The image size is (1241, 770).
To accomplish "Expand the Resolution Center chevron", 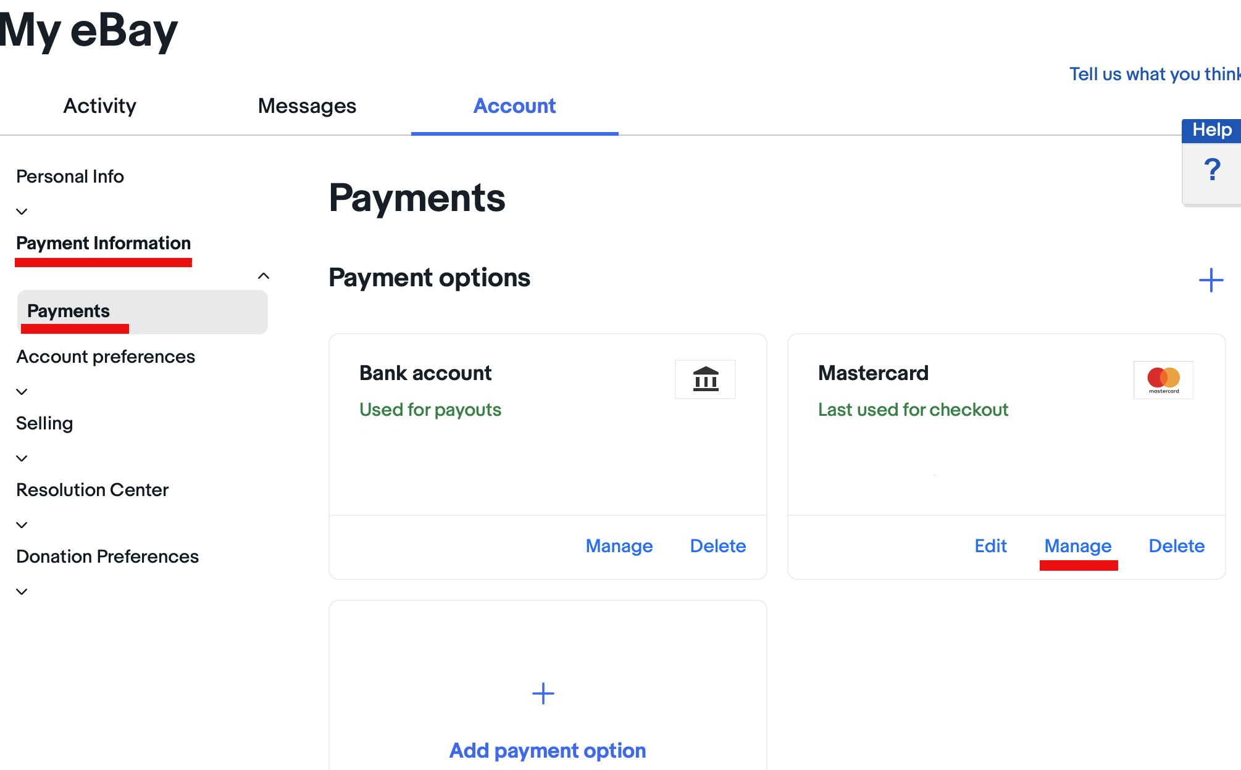I will tap(22, 525).
